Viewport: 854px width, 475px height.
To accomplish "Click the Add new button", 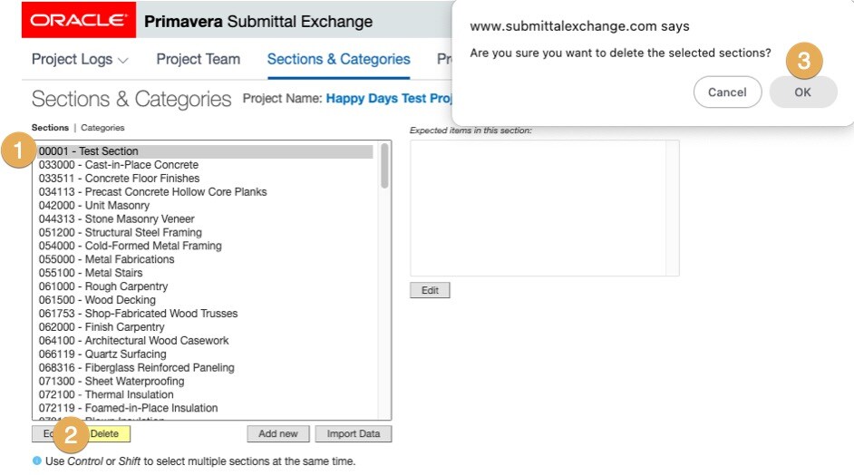I will click(278, 433).
